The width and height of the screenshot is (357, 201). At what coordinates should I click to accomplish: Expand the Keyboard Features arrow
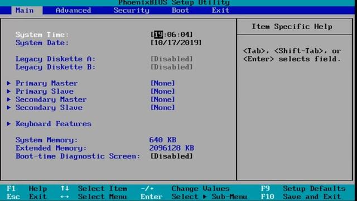click(9, 124)
